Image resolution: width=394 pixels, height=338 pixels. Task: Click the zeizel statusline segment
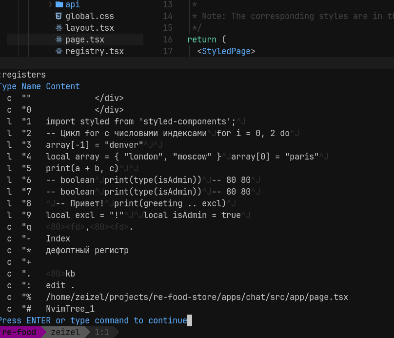tap(65, 332)
